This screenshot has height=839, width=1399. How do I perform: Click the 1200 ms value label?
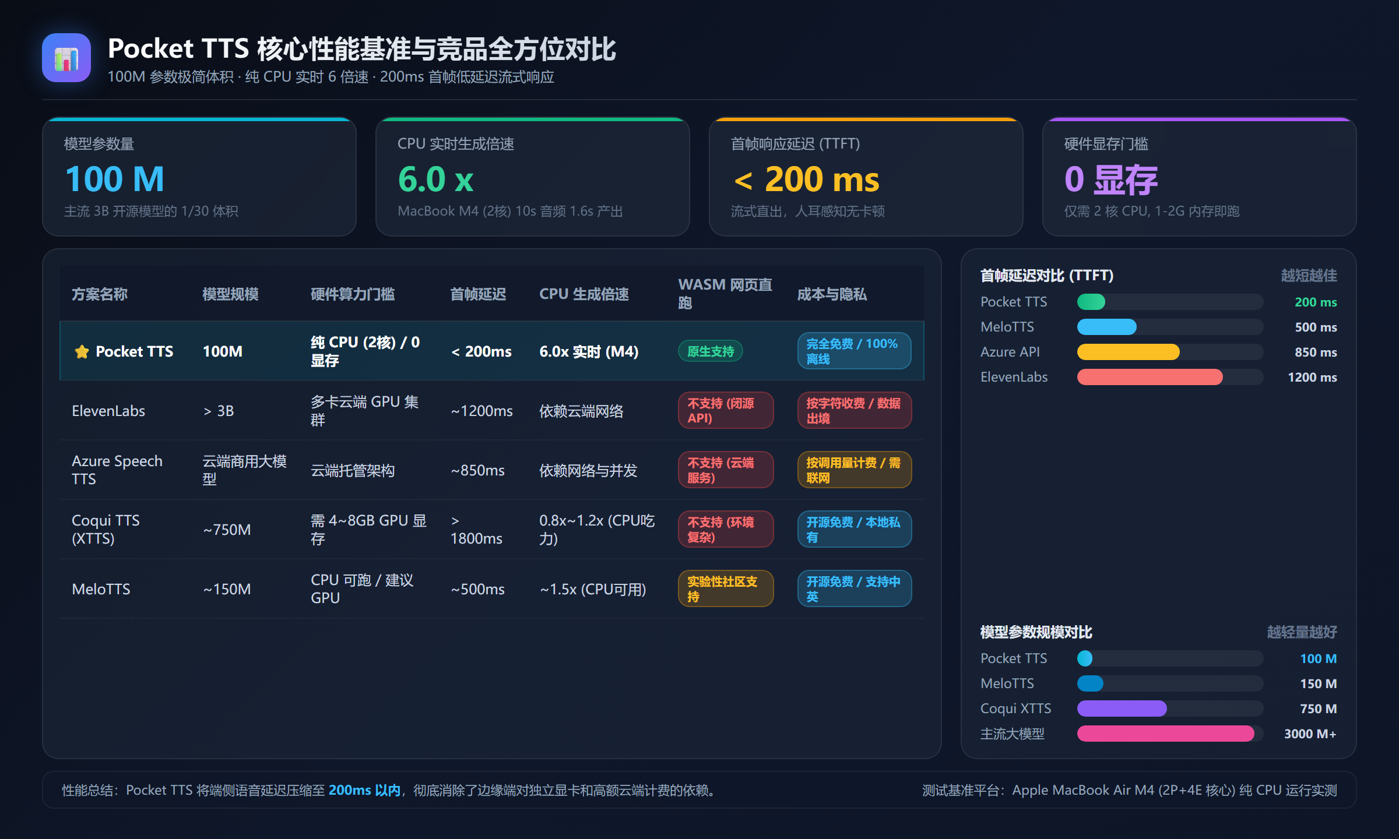pyautogui.click(x=1312, y=377)
